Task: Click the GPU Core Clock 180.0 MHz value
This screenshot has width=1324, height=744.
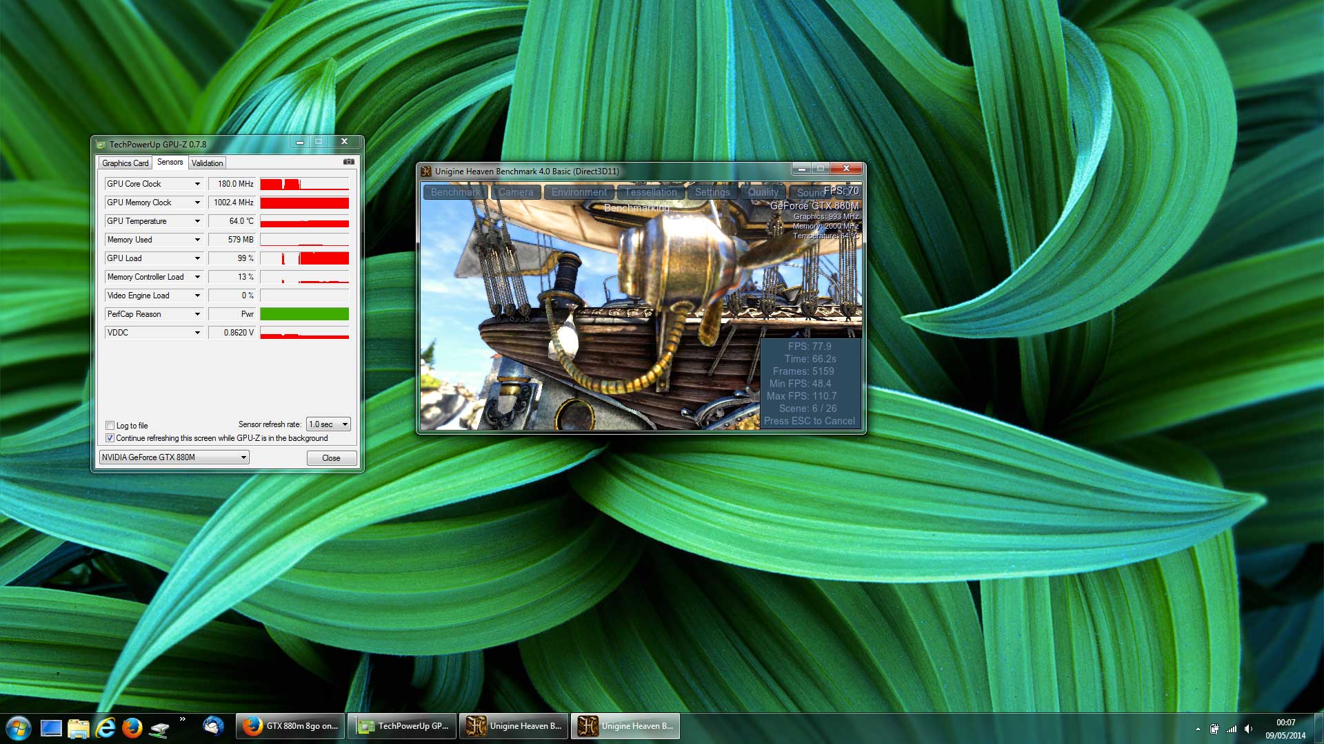Action: (x=232, y=184)
